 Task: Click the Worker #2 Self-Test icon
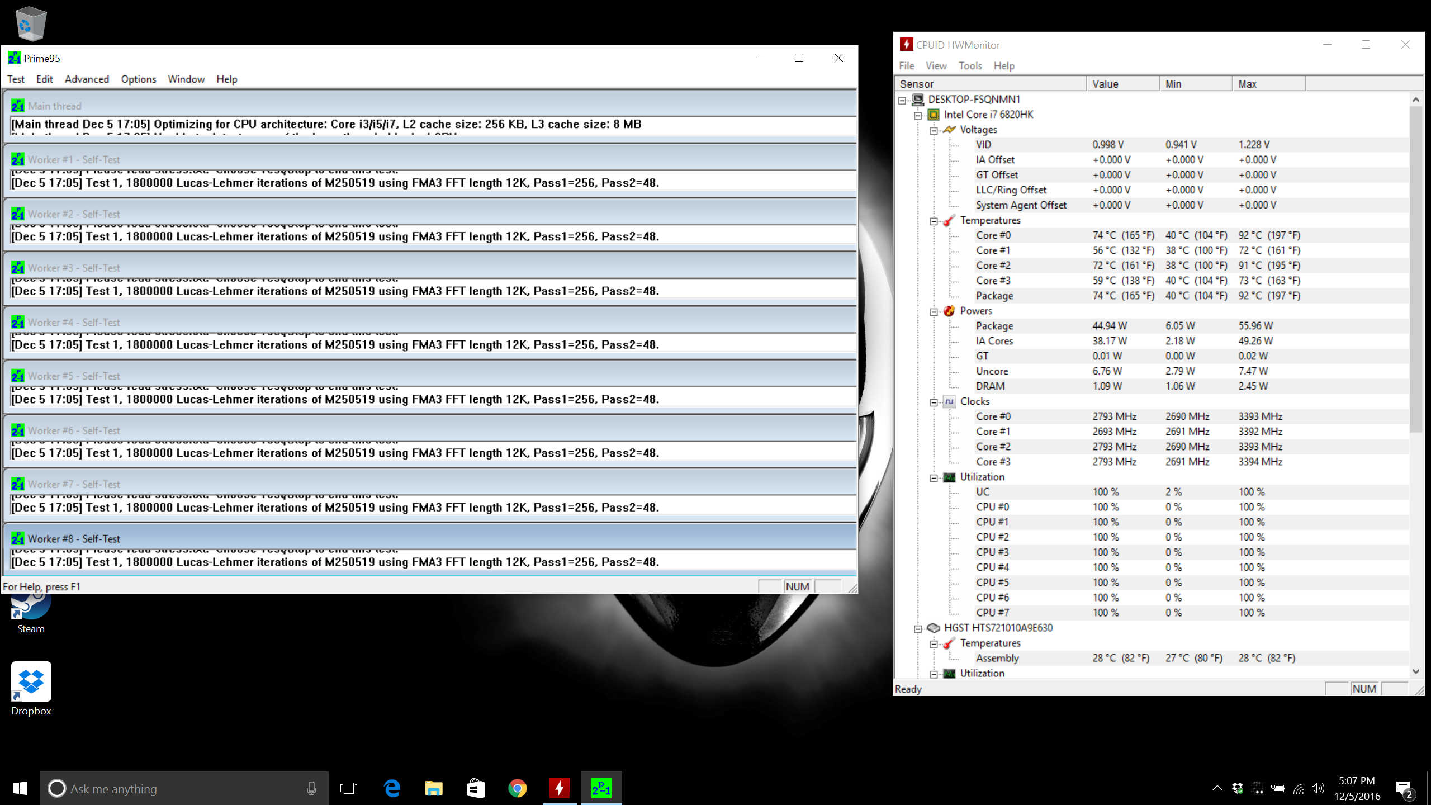pos(18,214)
